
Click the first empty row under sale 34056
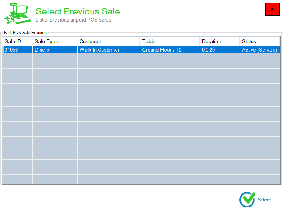pyautogui.click(x=141, y=57)
